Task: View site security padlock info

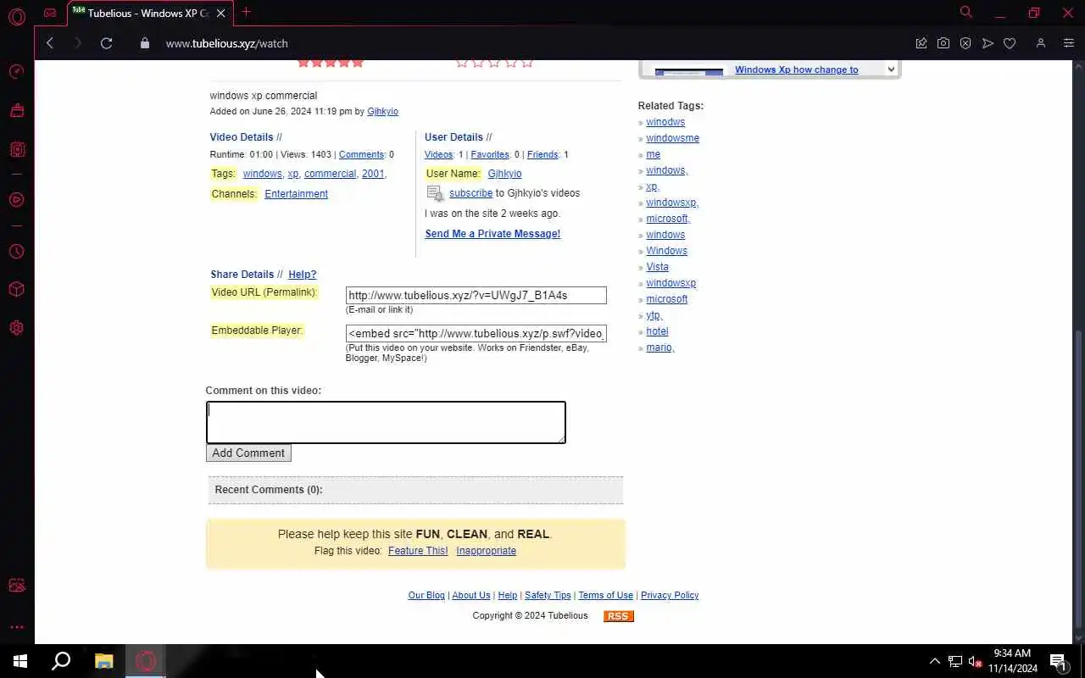Action: [144, 43]
